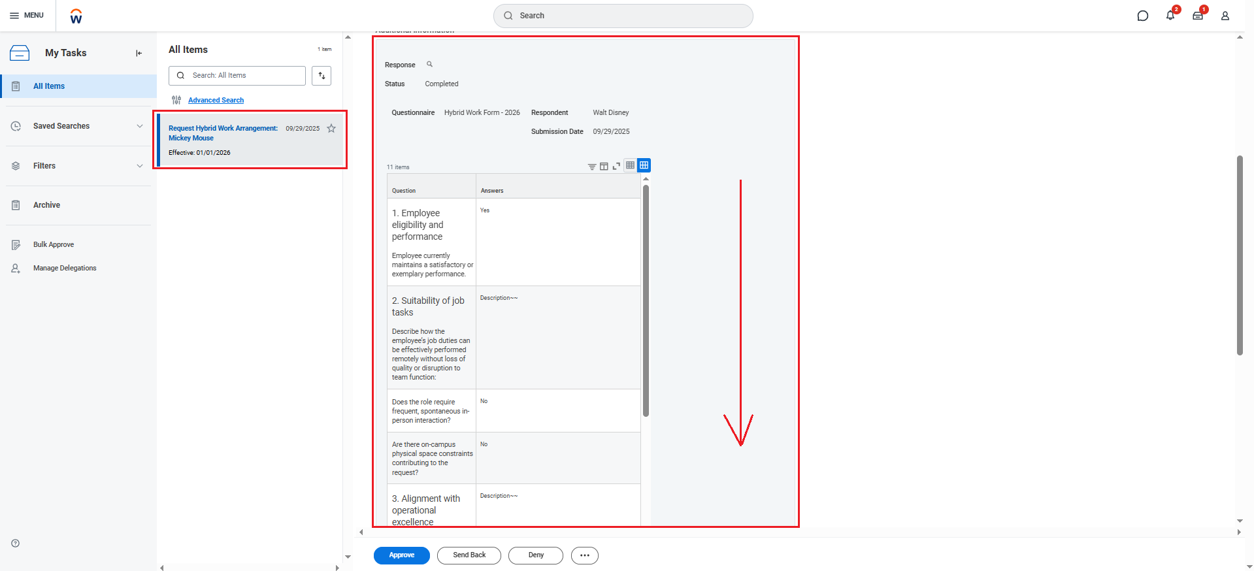Click the column preferences icon for the table
The image size is (1254, 571).
(x=604, y=167)
